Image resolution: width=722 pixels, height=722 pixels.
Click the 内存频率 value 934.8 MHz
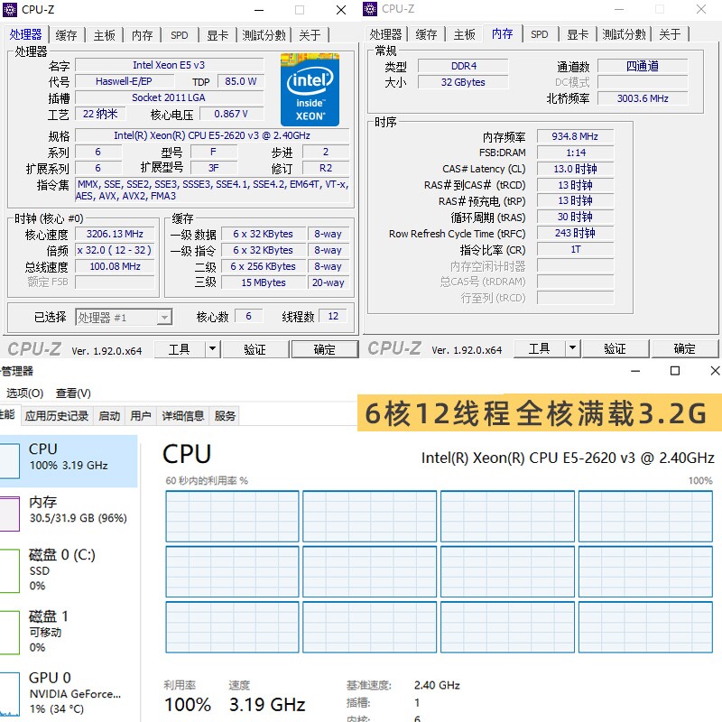coord(575,136)
